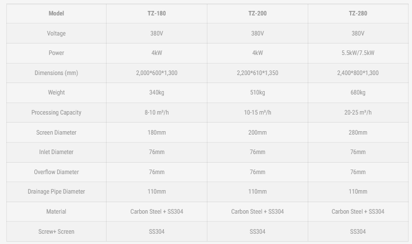
Task: Click the 2,400*800*1,300 dimensions cell
Action: (x=358, y=73)
